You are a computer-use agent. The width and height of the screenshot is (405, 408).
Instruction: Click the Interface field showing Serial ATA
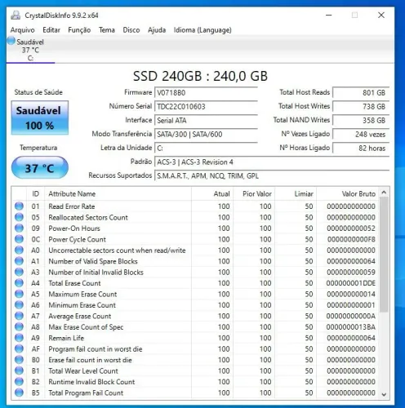206,121
